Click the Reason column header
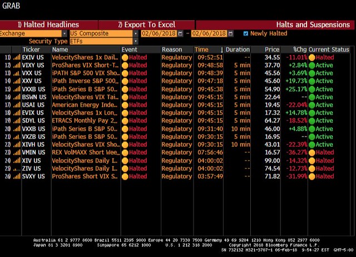The width and height of the screenshot is (356, 257). (172, 50)
